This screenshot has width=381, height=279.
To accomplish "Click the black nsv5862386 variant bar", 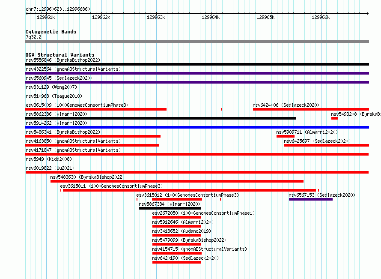I will tap(161, 118).
